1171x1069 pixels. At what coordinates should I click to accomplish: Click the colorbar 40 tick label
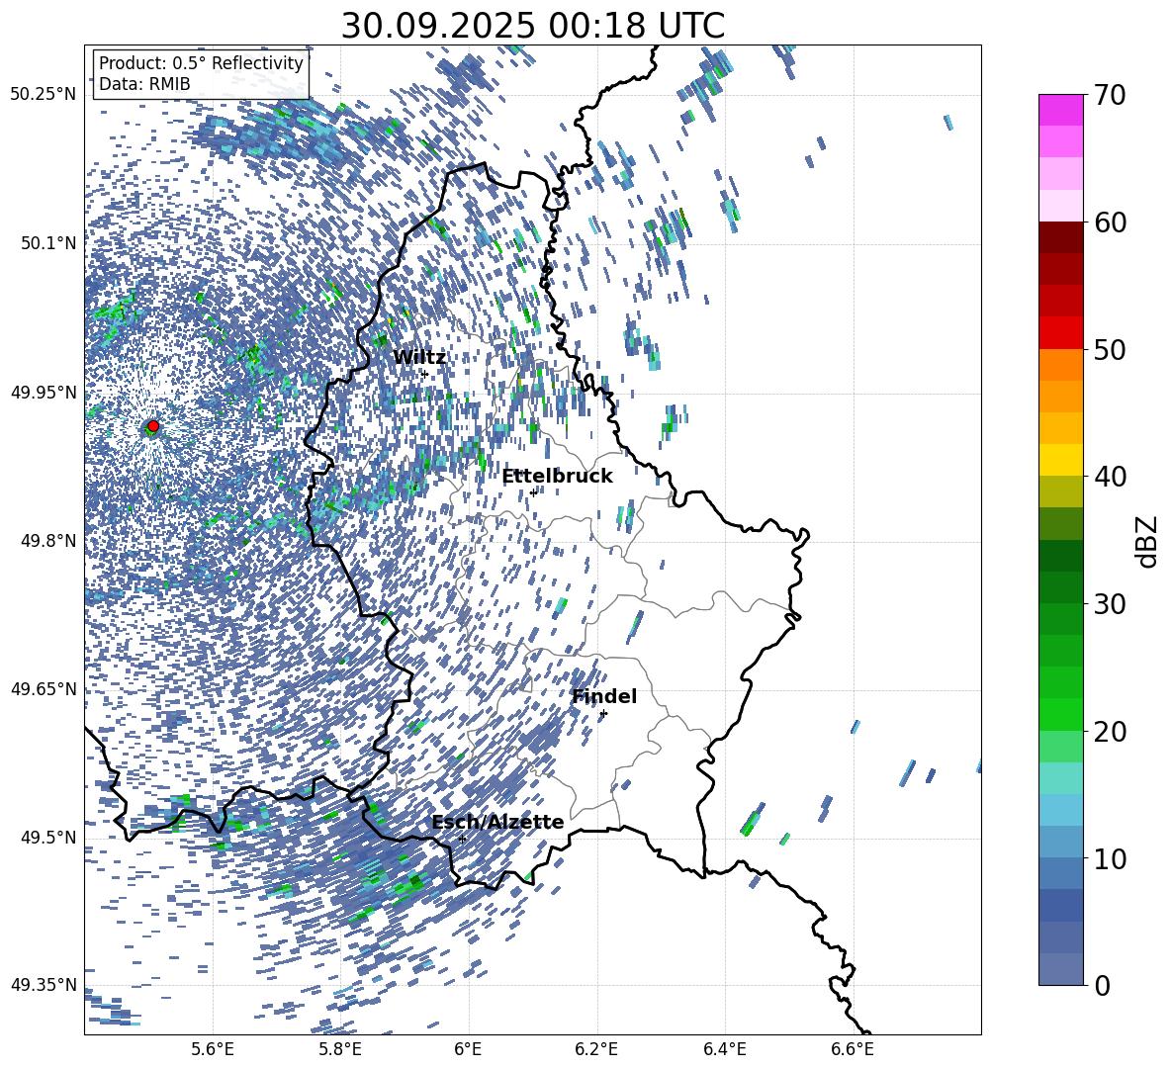[1110, 477]
